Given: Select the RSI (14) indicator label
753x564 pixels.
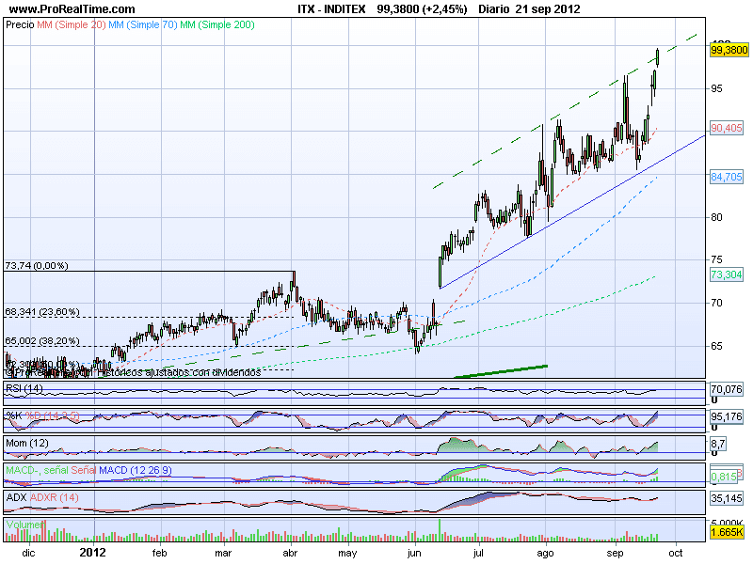Looking at the screenshot, I should pyautogui.click(x=24, y=388).
